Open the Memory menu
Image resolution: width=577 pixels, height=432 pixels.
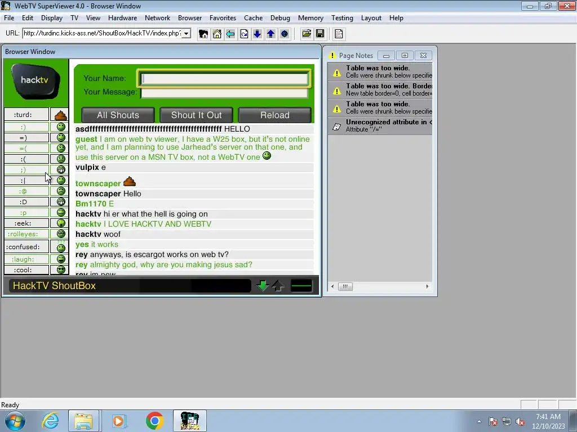[310, 18]
